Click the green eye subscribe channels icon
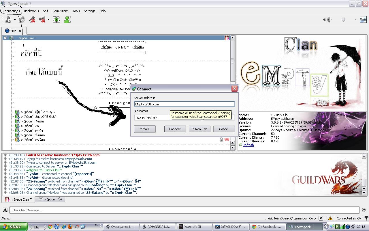This screenshot has height=231, width=369. pyautogui.click(x=57, y=20)
